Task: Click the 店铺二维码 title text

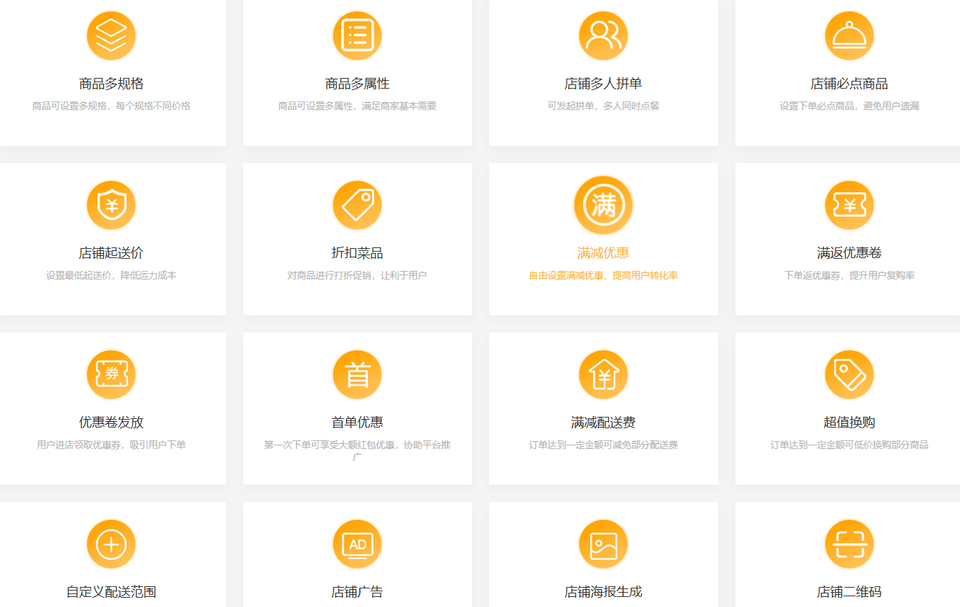Action: point(849,592)
